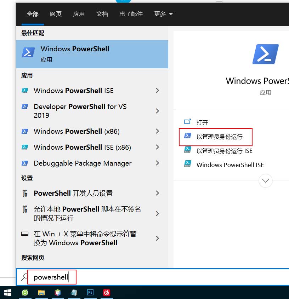Open the Windows PowerShell ISE (x86) result
This screenshot has width=289, height=299.
coord(92,147)
